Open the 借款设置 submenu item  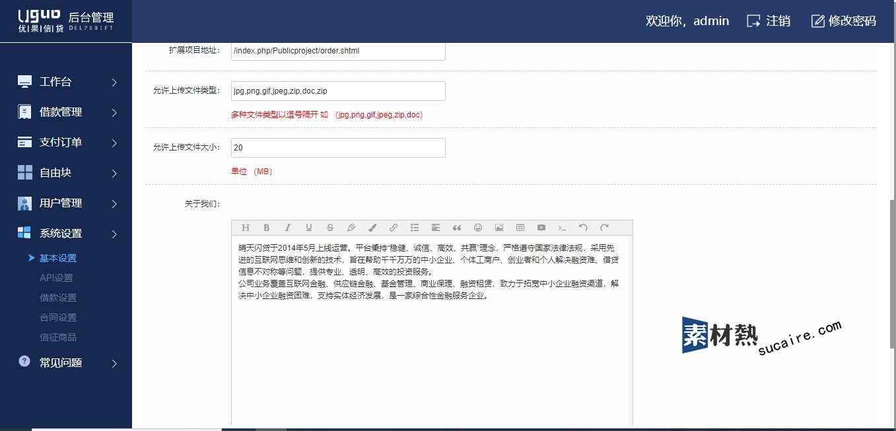(58, 298)
